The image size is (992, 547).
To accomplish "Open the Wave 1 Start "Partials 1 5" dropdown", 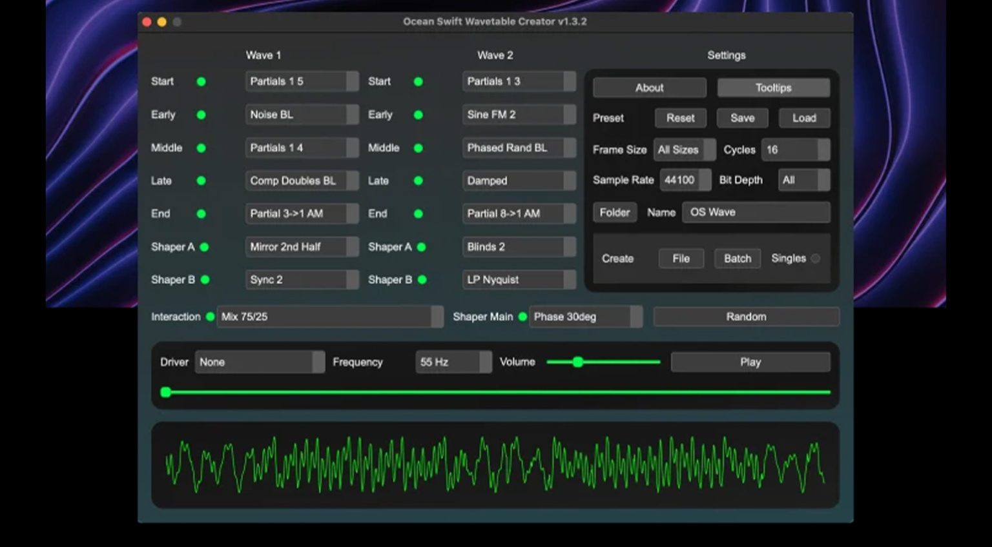I will (301, 81).
